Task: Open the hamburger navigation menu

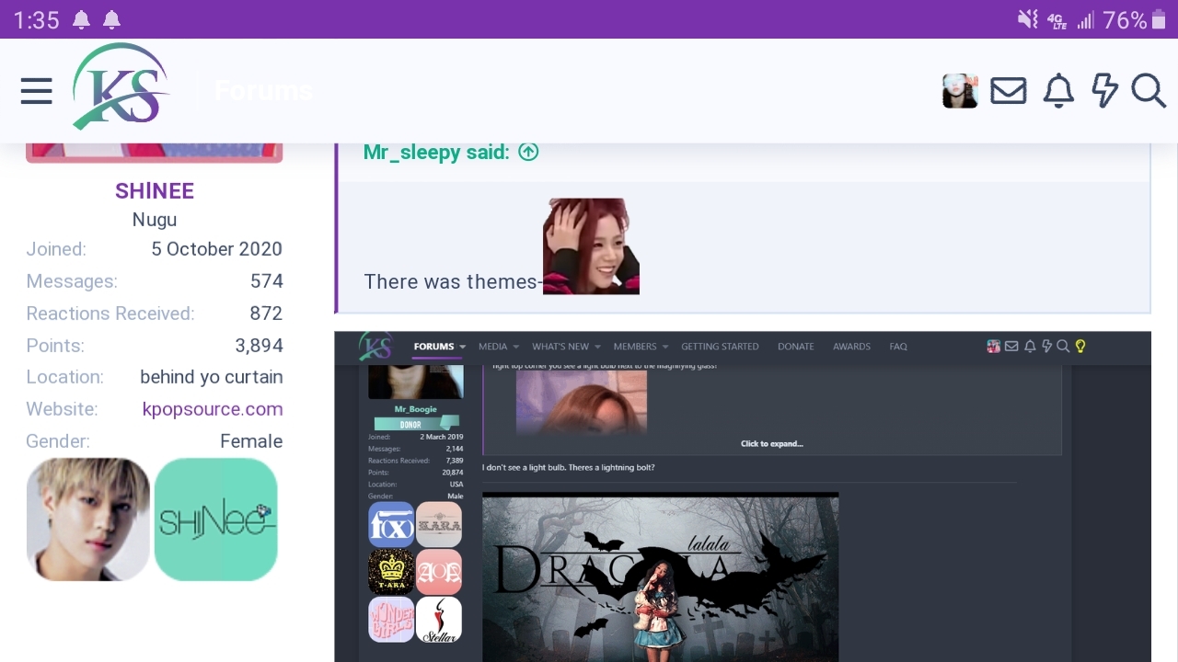Action: 37,91
